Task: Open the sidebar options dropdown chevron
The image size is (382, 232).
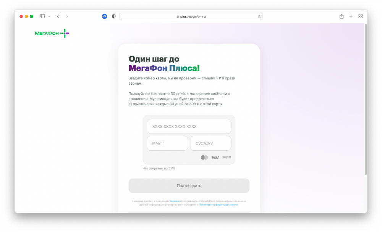Action: click(49, 16)
